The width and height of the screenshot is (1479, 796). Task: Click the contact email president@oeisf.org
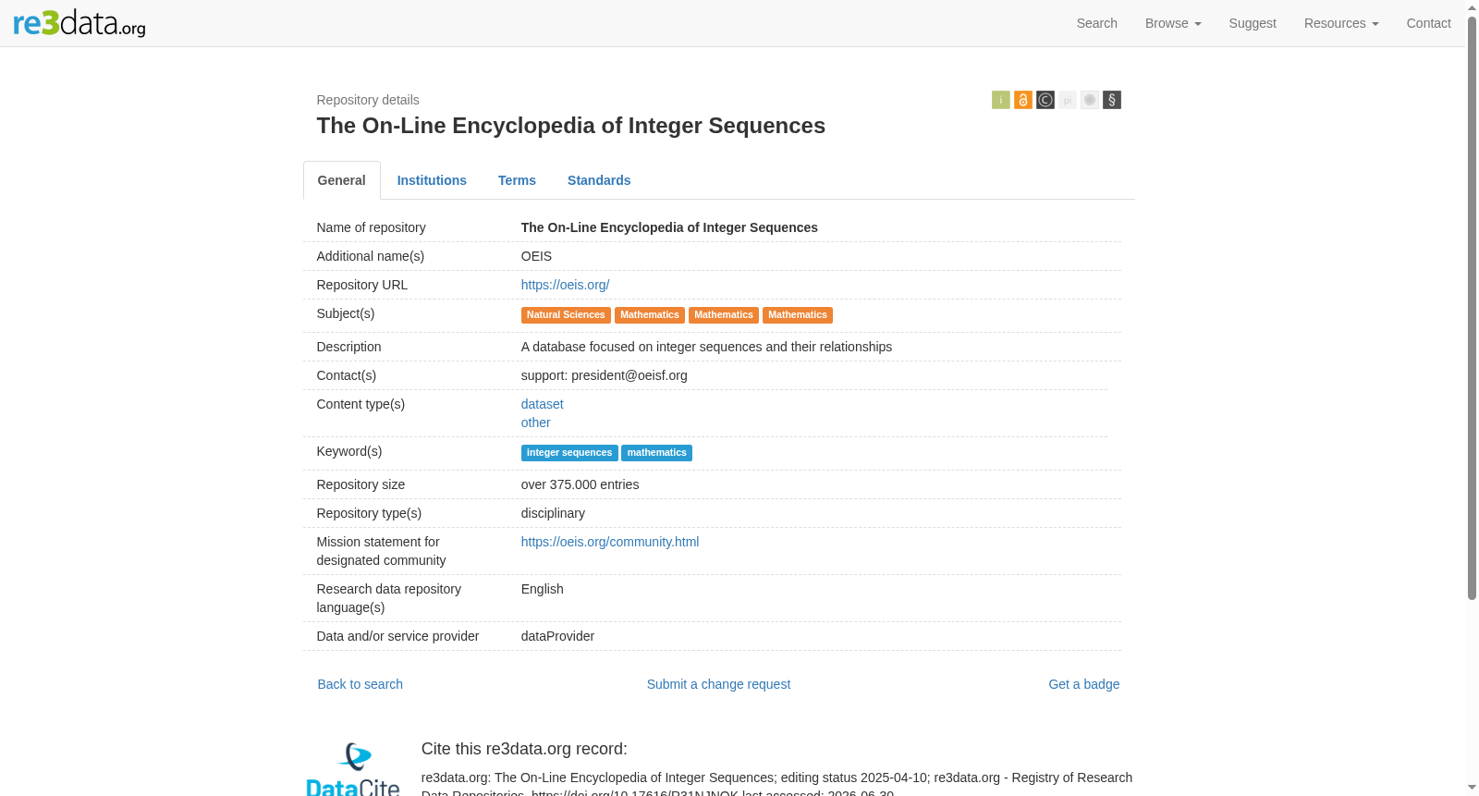point(629,375)
